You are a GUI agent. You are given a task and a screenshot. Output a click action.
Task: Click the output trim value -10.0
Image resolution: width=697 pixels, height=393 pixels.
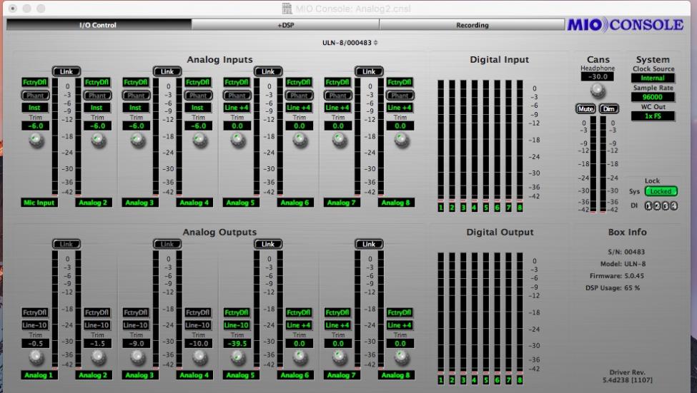[x=198, y=343]
